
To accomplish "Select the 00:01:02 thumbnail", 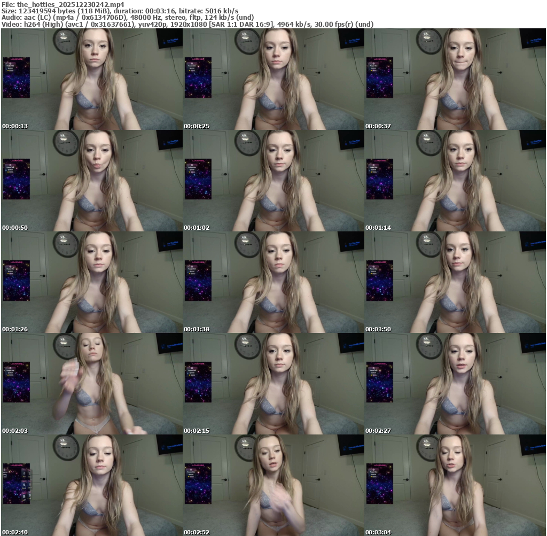I will click(x=273, y=181).
